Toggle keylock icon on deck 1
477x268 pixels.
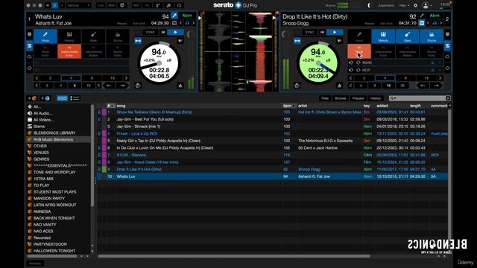pos(138,41)
